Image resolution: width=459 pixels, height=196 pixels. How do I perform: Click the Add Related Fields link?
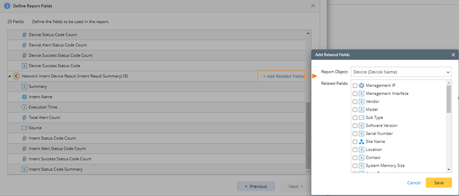click(x=283, y=76)
